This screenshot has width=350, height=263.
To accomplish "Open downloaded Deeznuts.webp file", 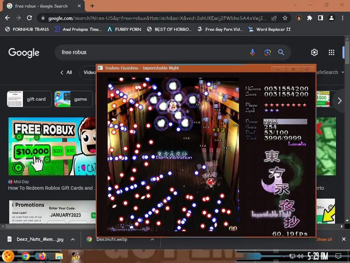I will click(x=108, y=239).
